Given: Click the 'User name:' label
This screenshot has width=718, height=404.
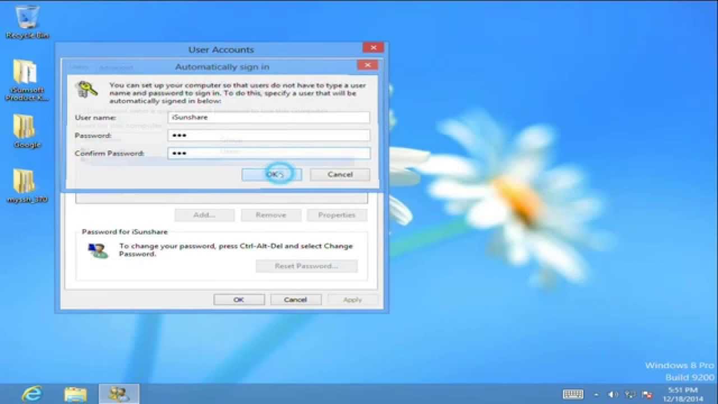Looking at the screenshot, I should (95, 117).
